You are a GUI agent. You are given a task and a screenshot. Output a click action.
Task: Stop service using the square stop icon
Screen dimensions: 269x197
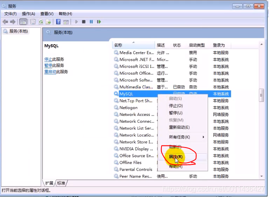[x=84, y=22]
